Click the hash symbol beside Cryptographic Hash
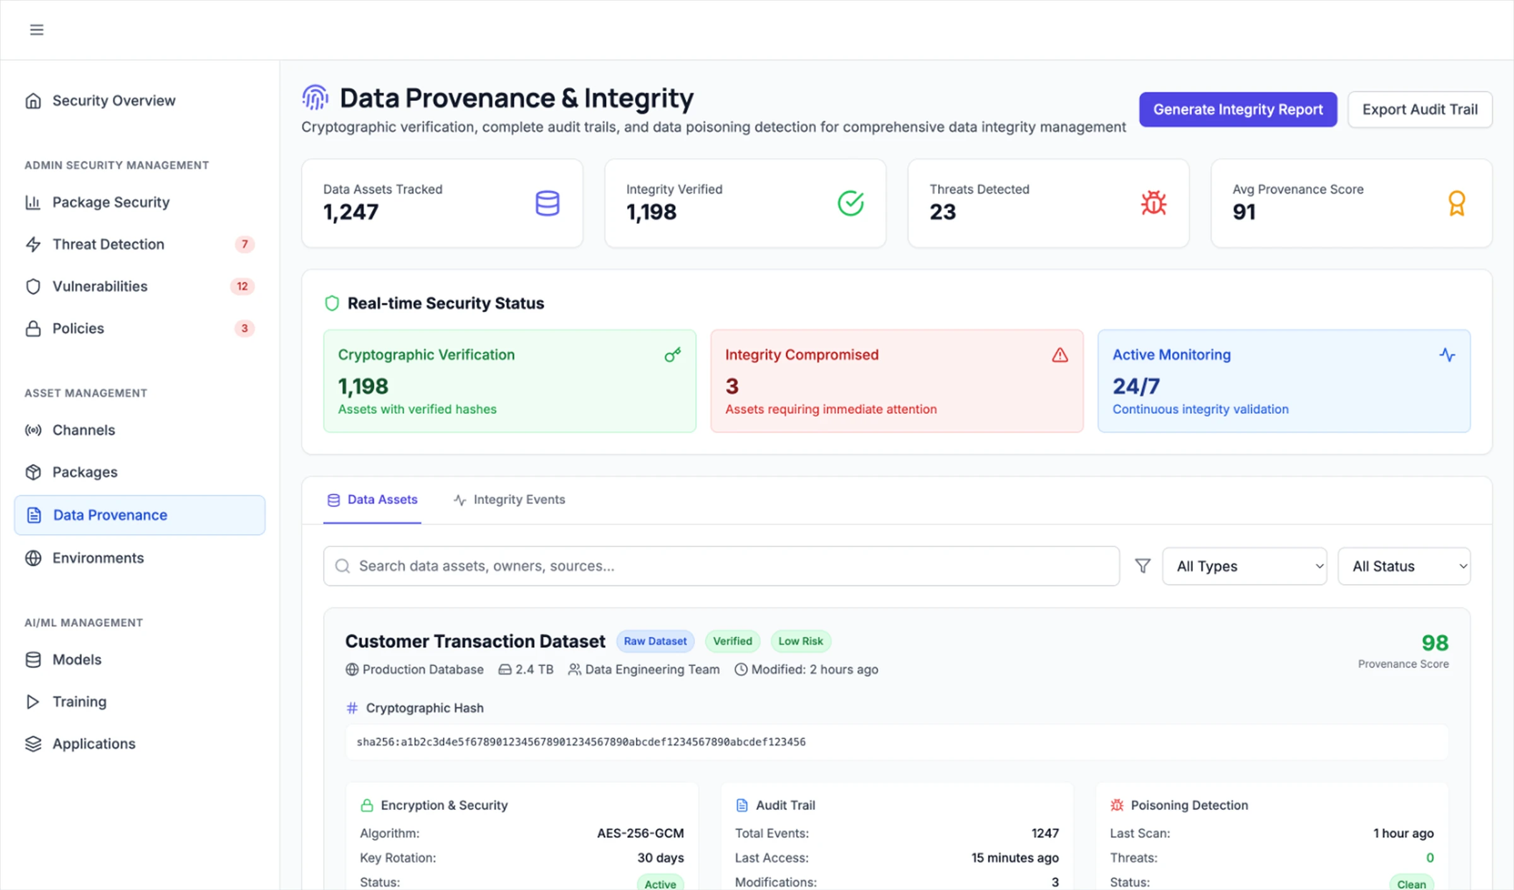 coord(352,708)
